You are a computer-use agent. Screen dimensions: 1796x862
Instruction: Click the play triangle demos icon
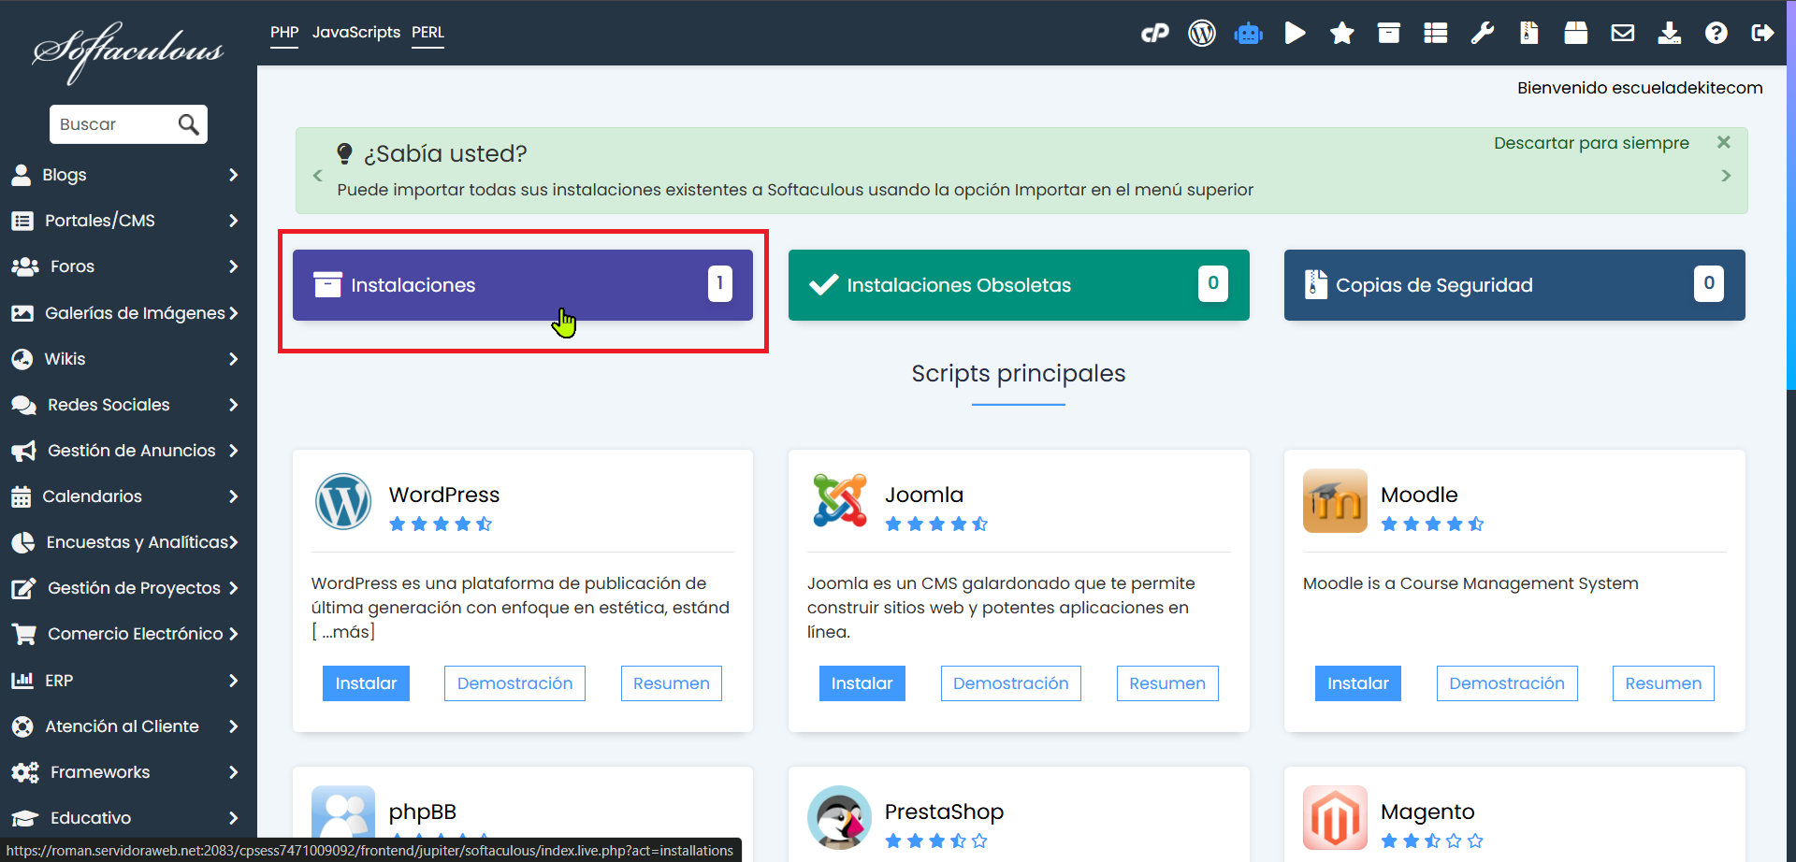pos(1296,34)
